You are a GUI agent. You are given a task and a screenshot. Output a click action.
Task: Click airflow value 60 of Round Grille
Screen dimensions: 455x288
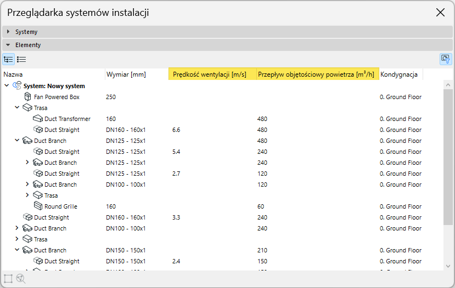tap(261, 206)
